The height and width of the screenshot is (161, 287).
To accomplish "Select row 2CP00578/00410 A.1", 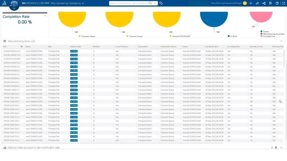I will (143, 51).
